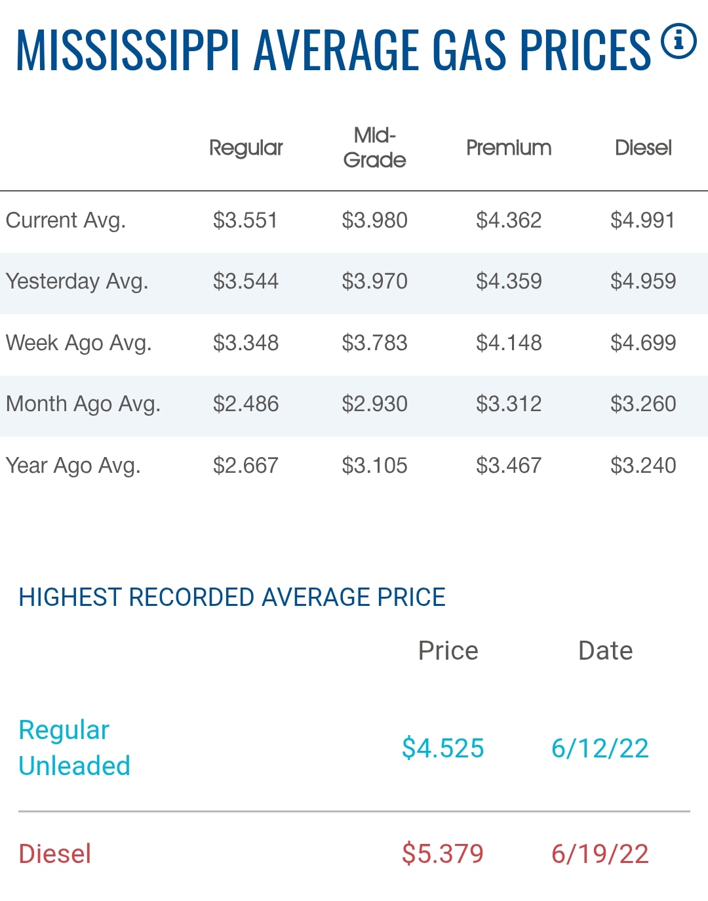Click the 6/12/22 record date

click(600, 748)
